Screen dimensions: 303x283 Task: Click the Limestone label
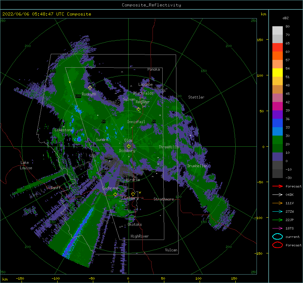click(64, 130)
